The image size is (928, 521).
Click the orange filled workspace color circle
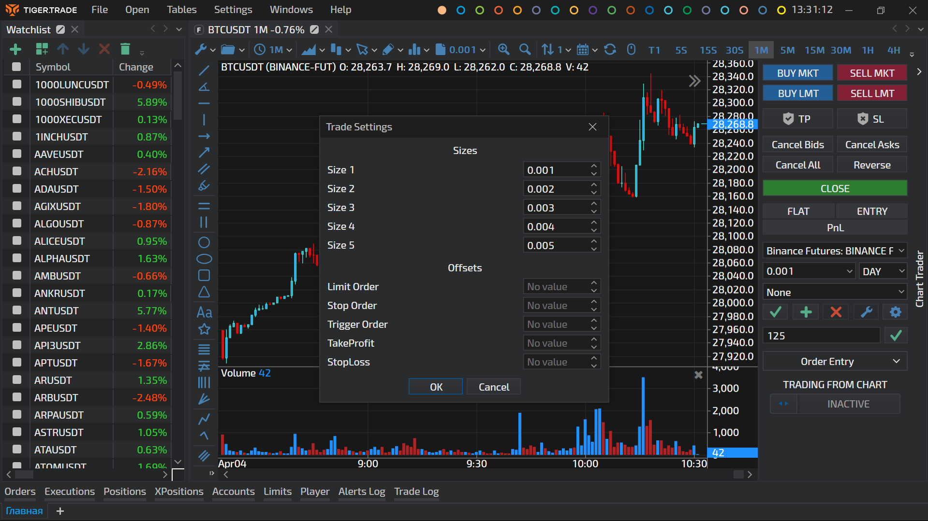(442, 10)
